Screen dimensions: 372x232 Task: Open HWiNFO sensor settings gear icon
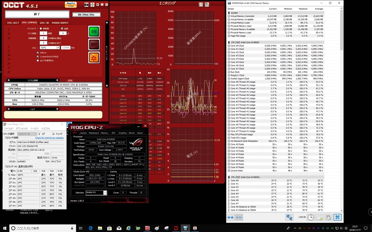pos(328,217)
